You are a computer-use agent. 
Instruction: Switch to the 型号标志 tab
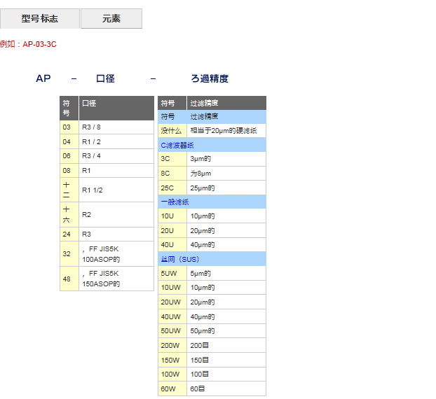40,19
